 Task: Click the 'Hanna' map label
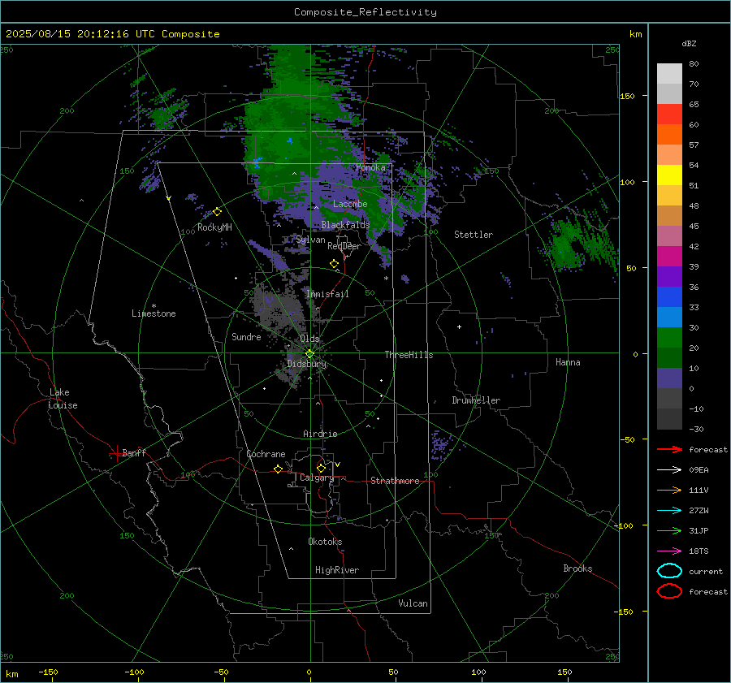pyautogui.click(x=568, y=362)
